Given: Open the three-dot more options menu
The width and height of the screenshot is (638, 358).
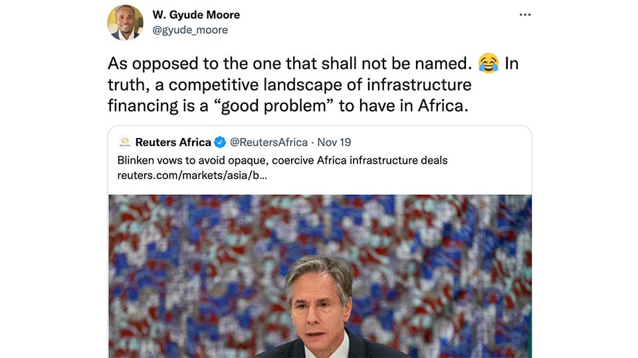Looking at the screenshot, I should click(x=525, y=15).
